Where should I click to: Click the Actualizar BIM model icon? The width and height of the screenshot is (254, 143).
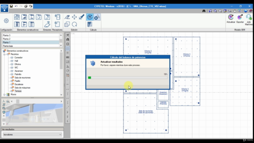coord(231,17)
